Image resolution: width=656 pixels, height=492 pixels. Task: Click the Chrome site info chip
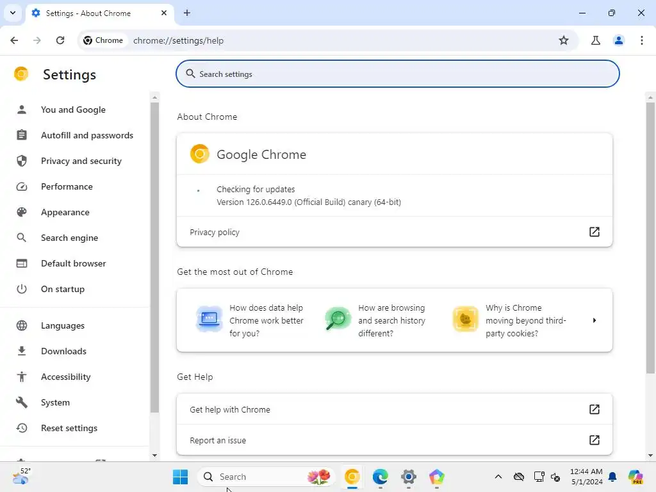click(103, 40)
